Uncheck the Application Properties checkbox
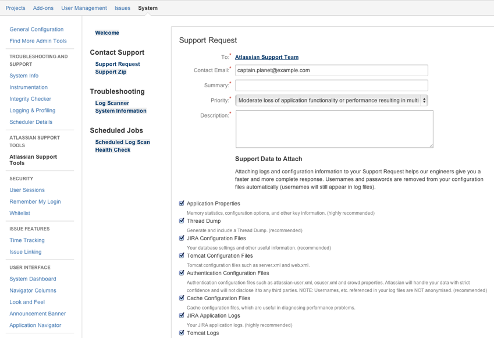 pyautogui.click(x=182, y=204)
